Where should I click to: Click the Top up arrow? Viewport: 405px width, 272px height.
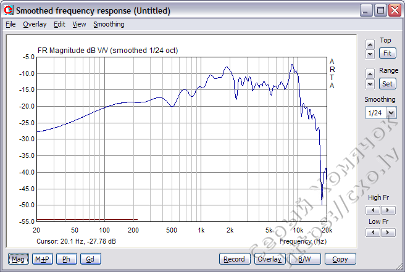(x=370, y=44)
